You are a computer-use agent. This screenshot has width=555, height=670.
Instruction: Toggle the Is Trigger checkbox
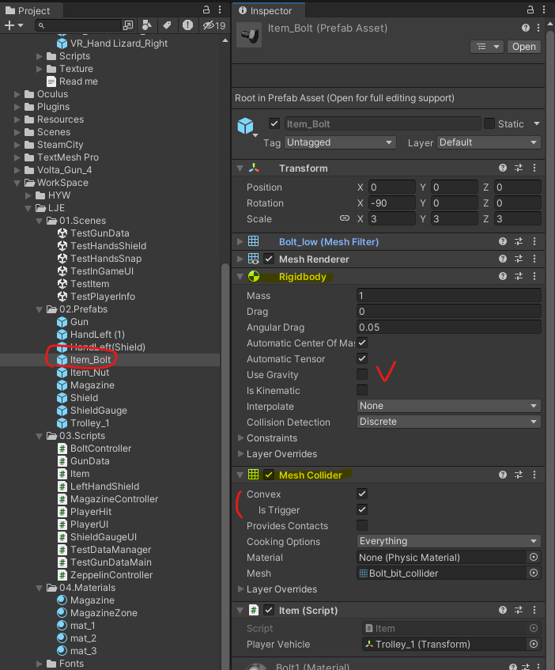[362, 509]
